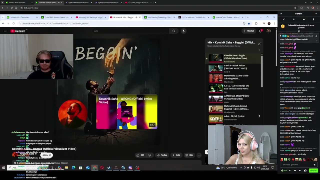Click the green 510 points balance
This screenshot has height=180, width=320.
(x=284, y=170)
